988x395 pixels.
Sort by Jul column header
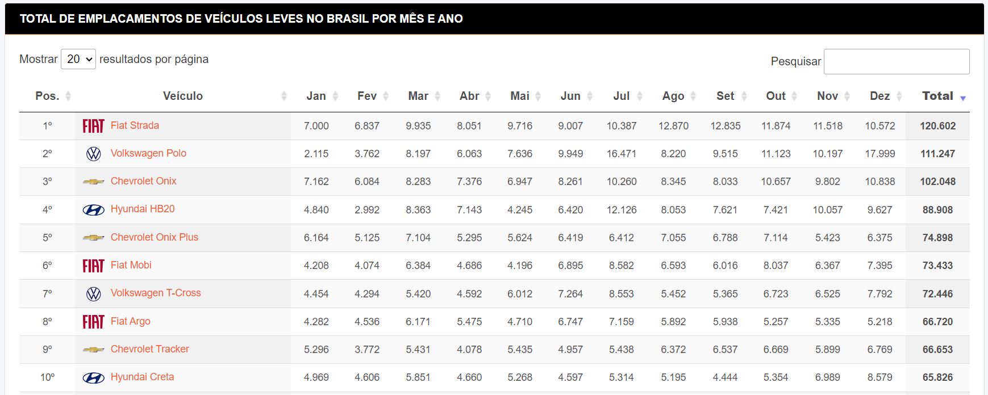[621, 96]
